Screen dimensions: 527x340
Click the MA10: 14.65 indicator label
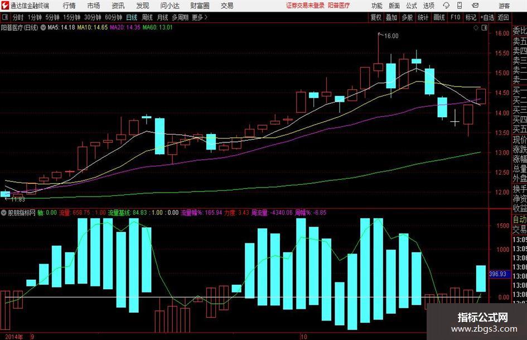click(93, 27)
